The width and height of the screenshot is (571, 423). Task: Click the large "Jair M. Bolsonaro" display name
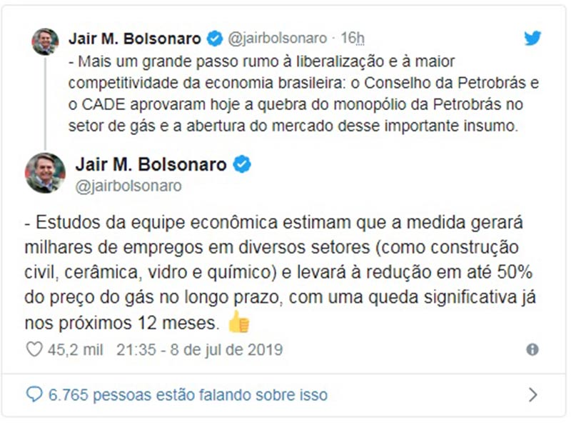click(151, 165)
